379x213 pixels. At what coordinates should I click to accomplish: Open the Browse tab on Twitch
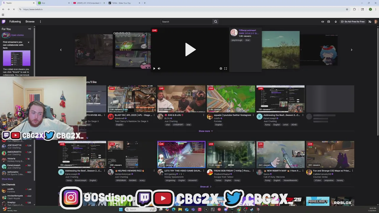tap(30, 22)
